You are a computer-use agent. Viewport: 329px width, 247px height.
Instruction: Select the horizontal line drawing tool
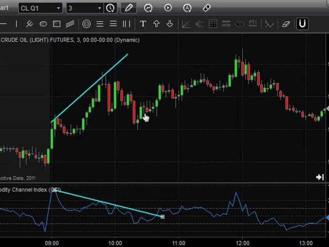pos(3,24)
